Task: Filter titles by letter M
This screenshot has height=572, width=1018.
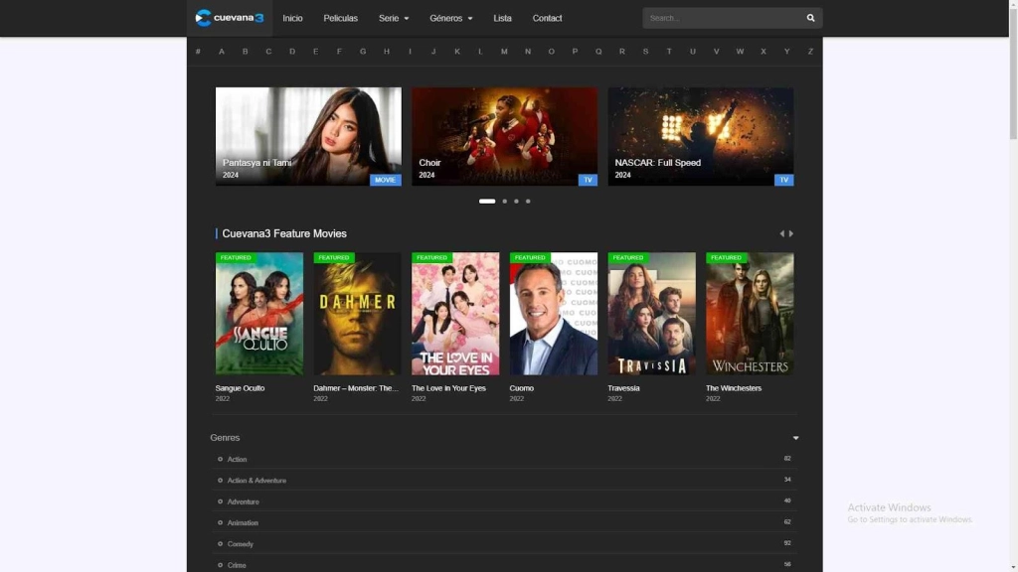Action: point(504,52)
